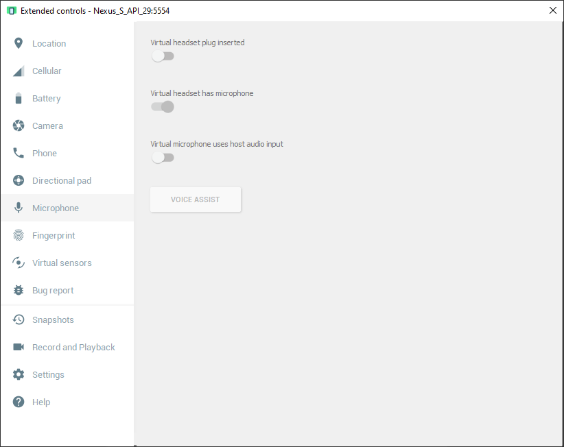Turn on host audio input toggle
Image resolution: width=564 pixels, height=447 pixels.
tap(163, 158)
